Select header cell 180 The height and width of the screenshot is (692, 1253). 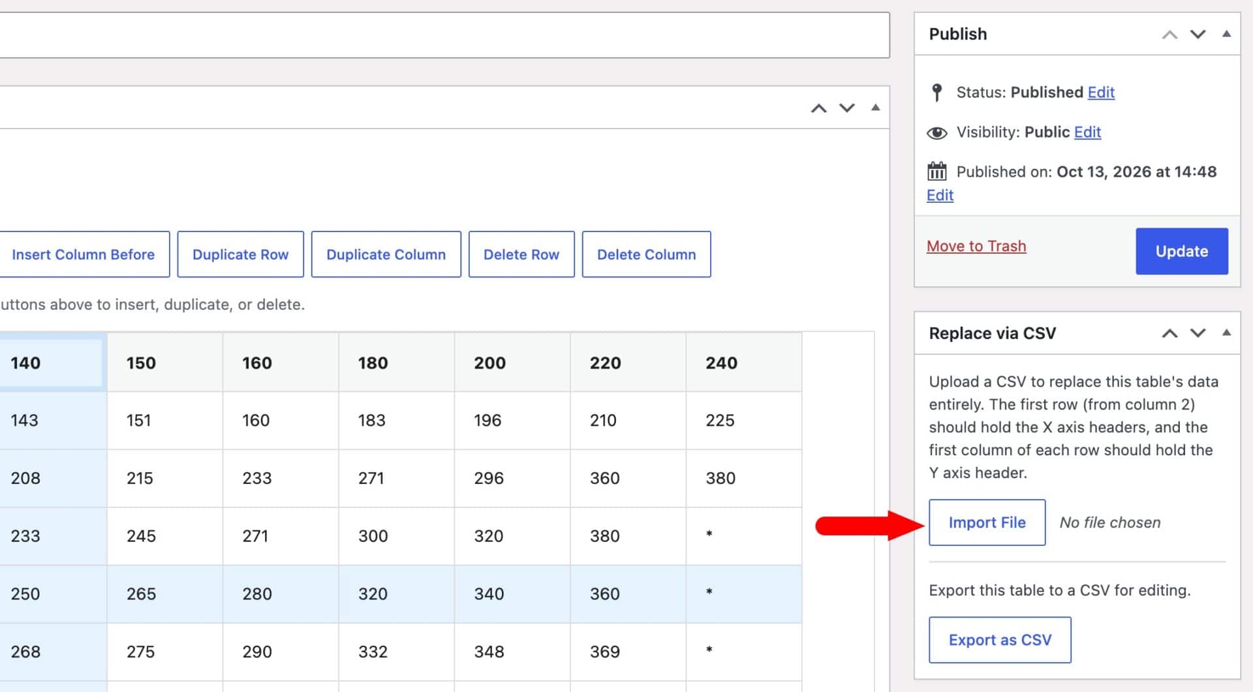[397, 363]
